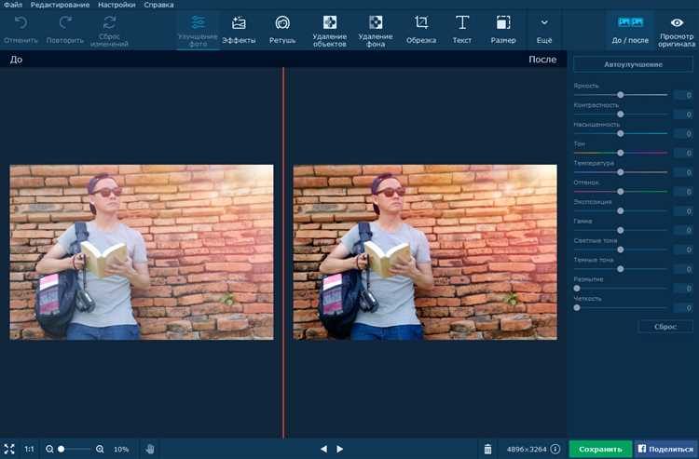
Task: Open the Файл menu
Action: [x=13, y=5]
